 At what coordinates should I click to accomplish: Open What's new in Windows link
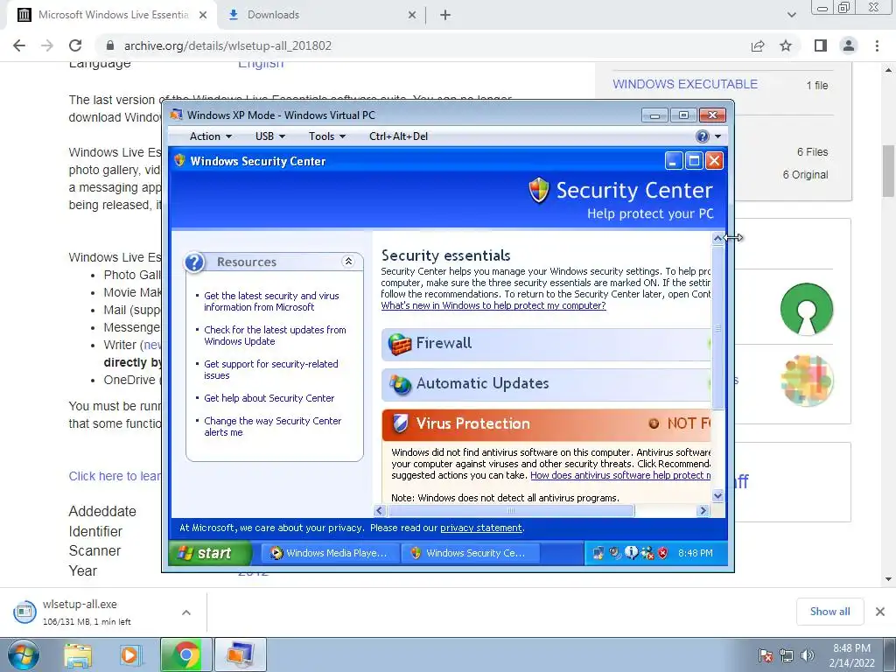coord(493,305)
